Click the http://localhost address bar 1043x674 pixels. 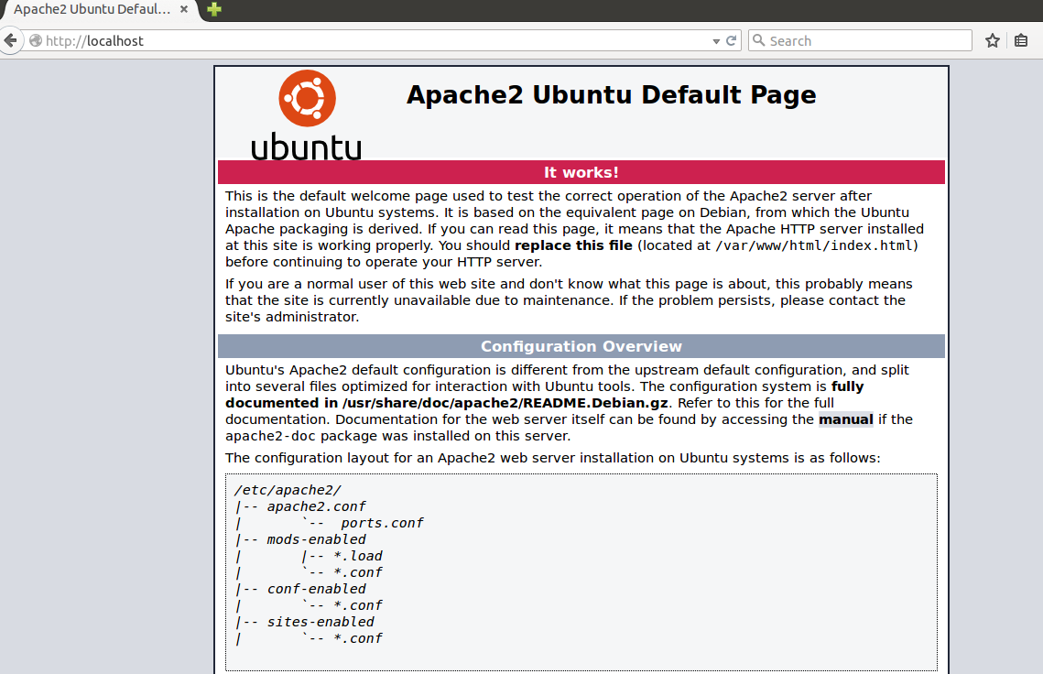point(373,40)
